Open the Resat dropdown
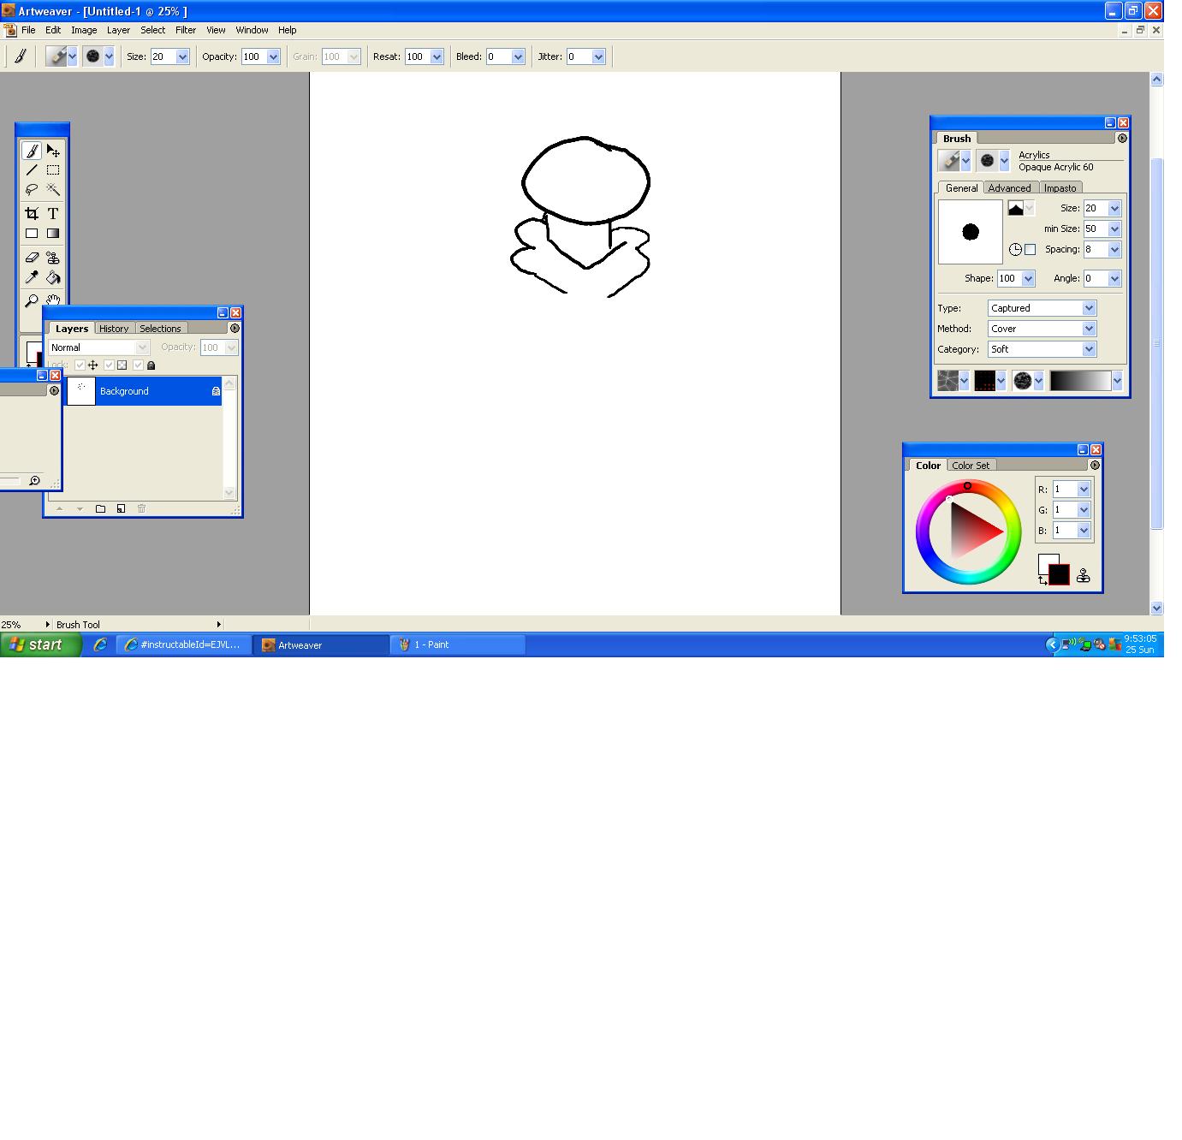Screen dimensions: 1182x1140 coord(437,56)
